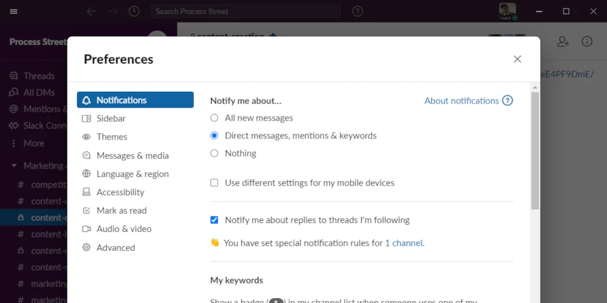
Task: Open the user profile avatar
Action: (x=507, y=11)
